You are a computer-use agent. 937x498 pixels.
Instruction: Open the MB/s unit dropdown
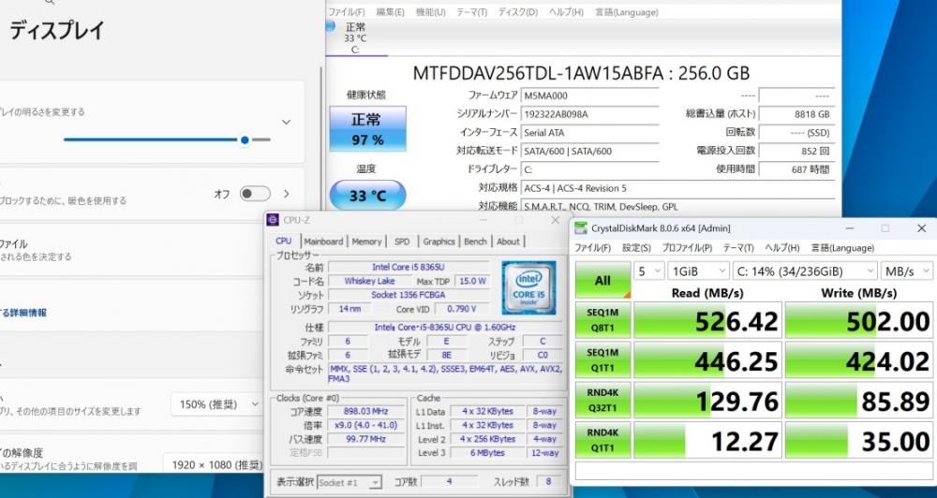pos(906,271)
